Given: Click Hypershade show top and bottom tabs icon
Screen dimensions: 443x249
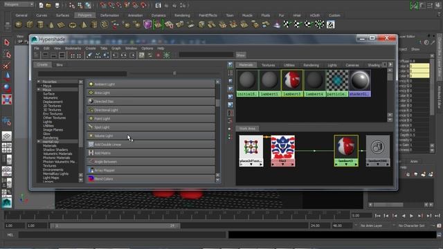Looking at the screenshot, I should [62, 55].
